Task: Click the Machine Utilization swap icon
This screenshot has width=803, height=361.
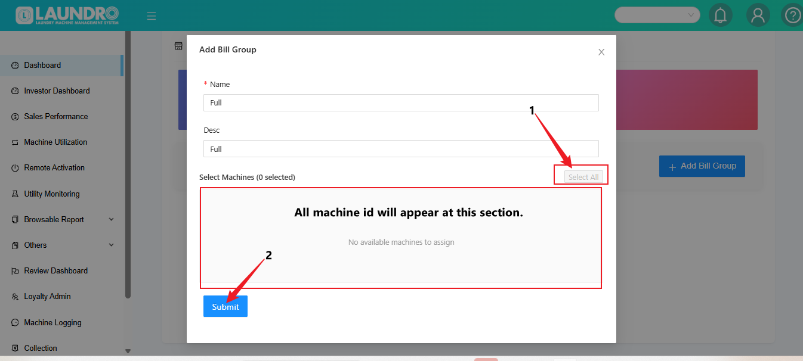Action: pos(16,142)
